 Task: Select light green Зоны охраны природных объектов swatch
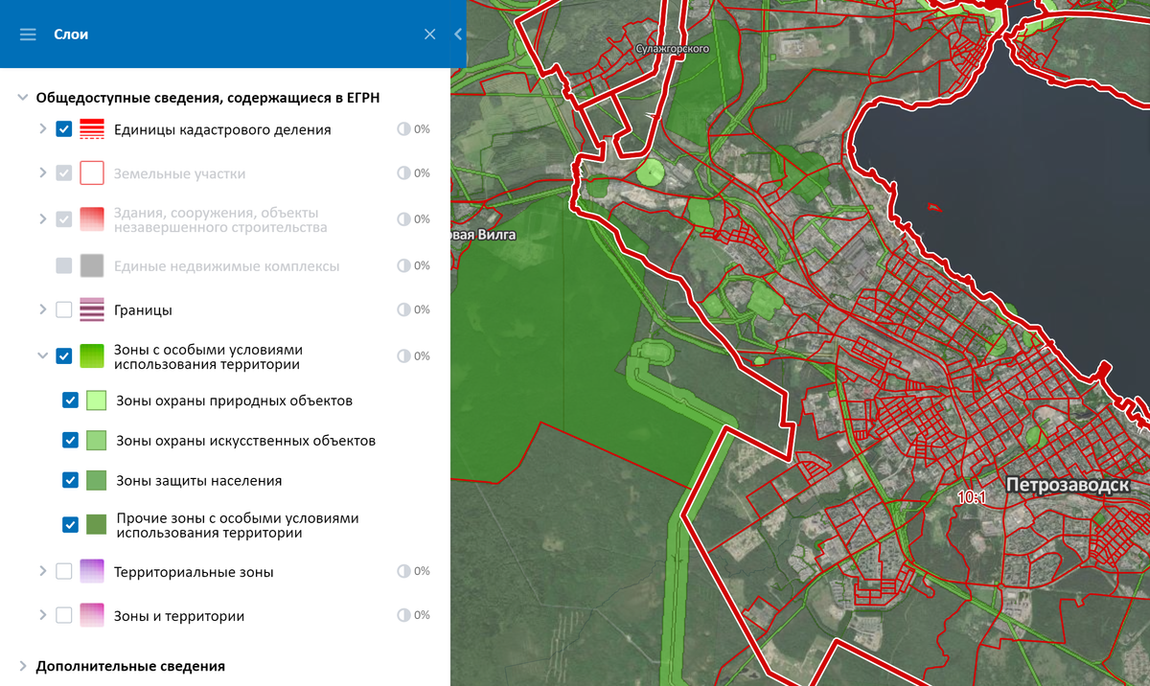[x=96, y=400]
